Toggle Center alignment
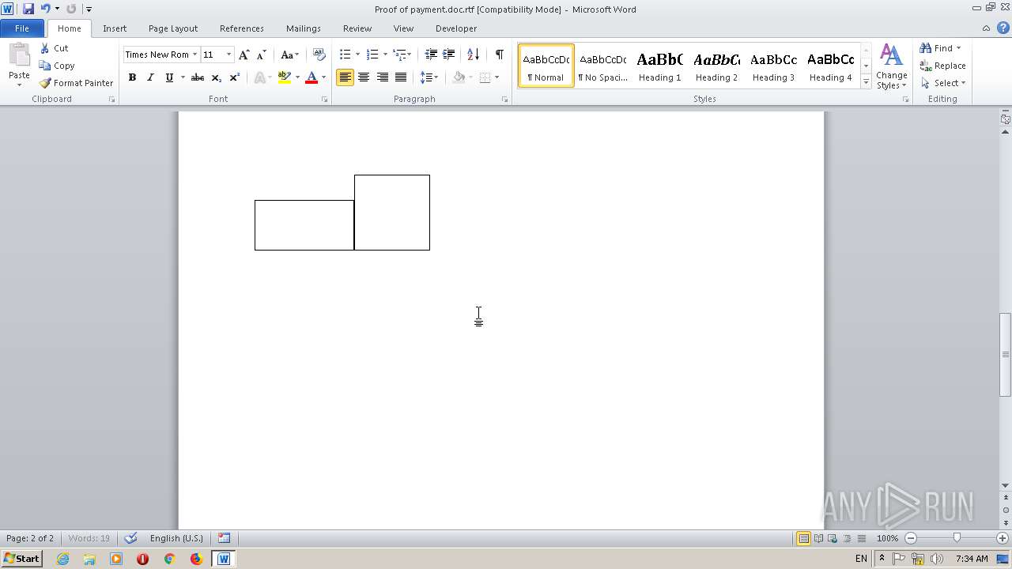 (364, 77)
